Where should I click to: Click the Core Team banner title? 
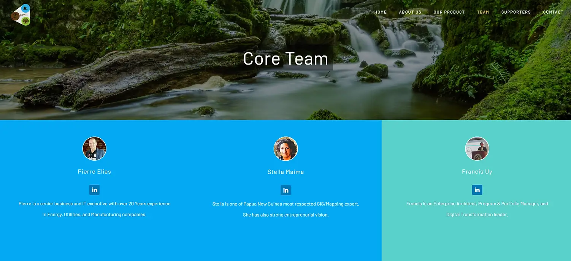tap(285, 59)
